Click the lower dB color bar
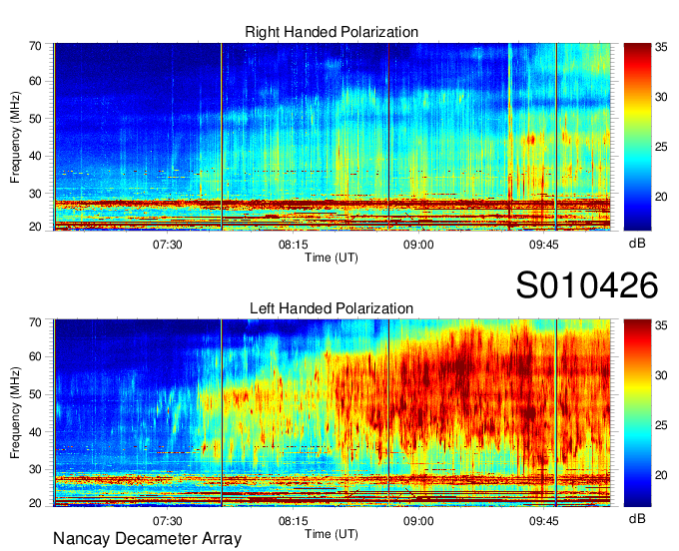This screenshot has height=551, width=679. coord(637,413)
